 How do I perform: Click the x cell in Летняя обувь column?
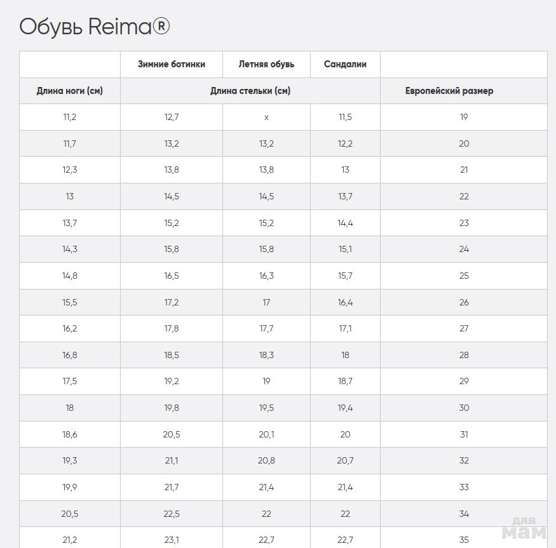point(266,117)
